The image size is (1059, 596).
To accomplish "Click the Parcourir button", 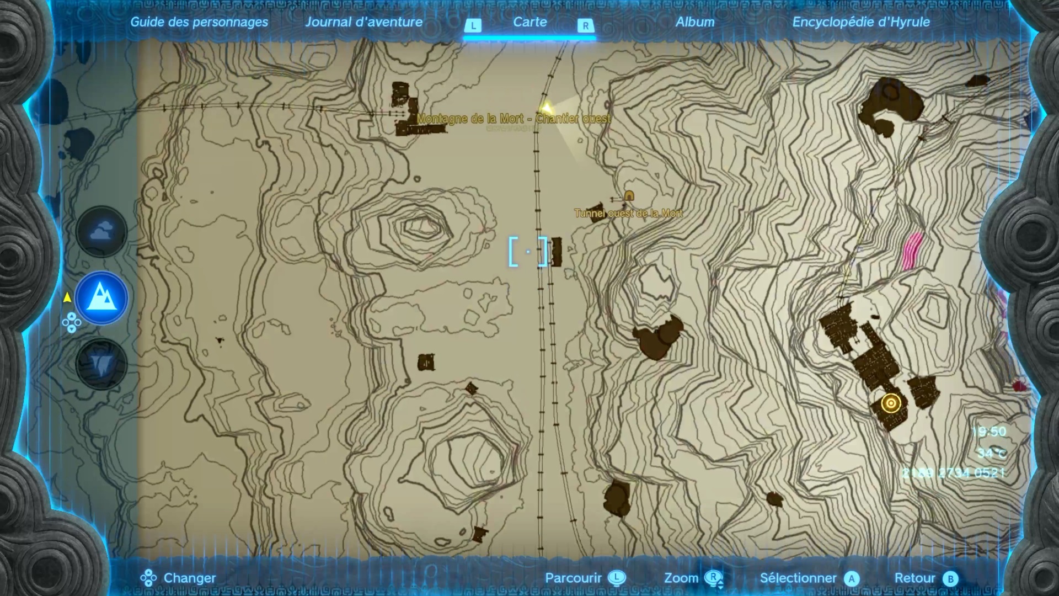I will coord(573,578).
